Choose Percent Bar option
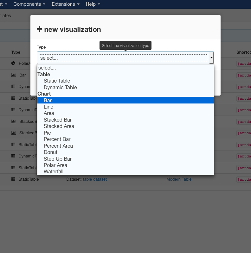 (x=125, y=139)
